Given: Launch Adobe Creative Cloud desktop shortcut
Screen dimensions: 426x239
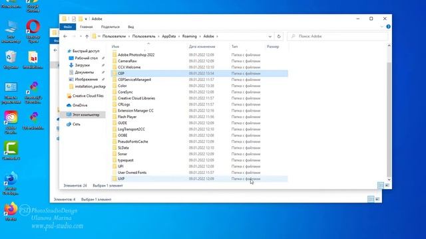Looking at the screenshot, I should 11,122.
